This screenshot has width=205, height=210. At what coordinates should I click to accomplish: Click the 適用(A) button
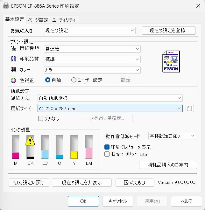pyautogui.click(x=152, y=201)
